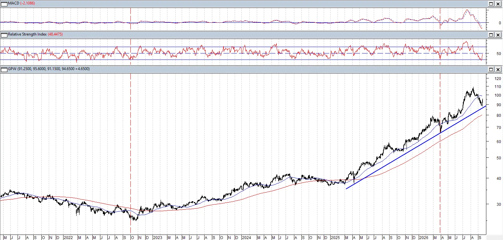The height and width of the screenshot is (240, 503).
Task: Click the 70 price axis value
Action: point(499,128)
